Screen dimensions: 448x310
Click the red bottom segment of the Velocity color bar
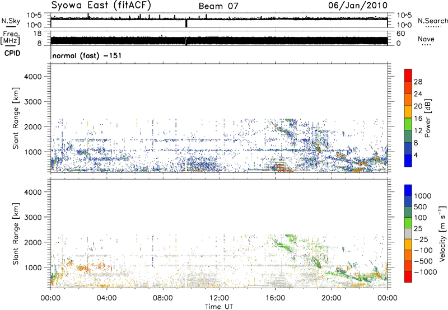(x=408, y=277)
